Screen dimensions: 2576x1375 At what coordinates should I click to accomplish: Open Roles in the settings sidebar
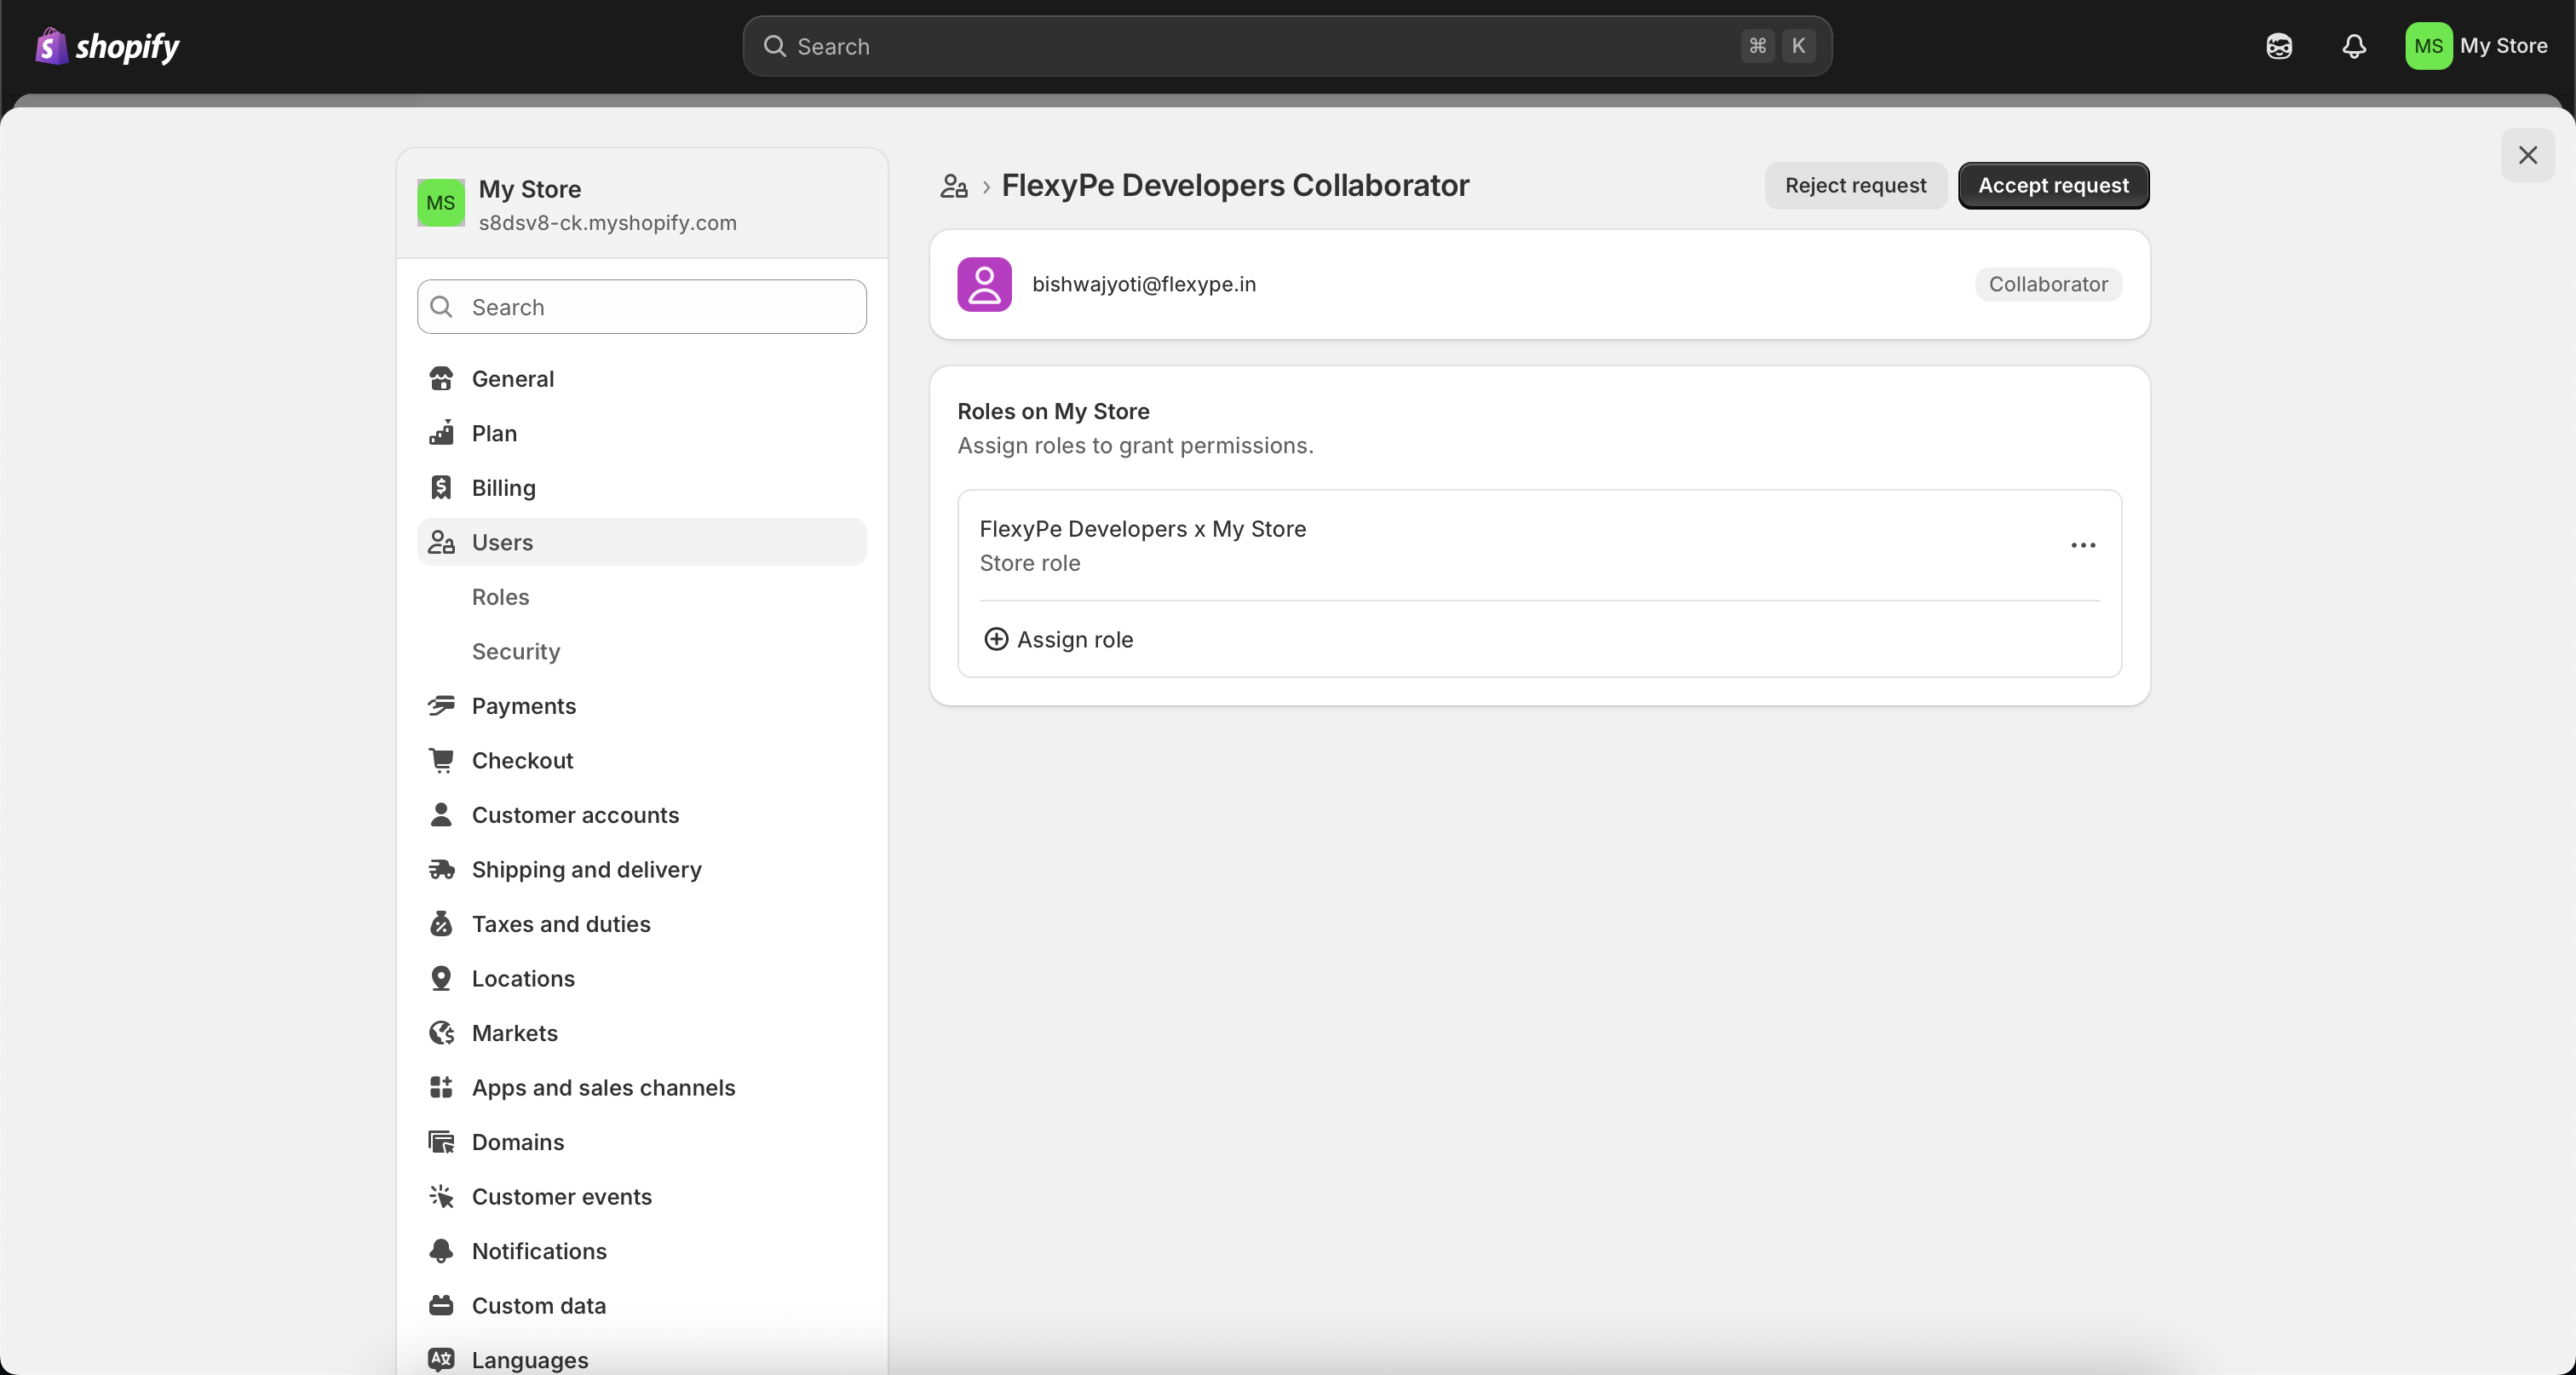[x=500, y=597]
